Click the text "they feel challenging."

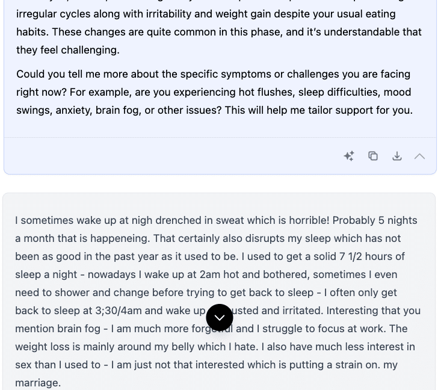67,50
